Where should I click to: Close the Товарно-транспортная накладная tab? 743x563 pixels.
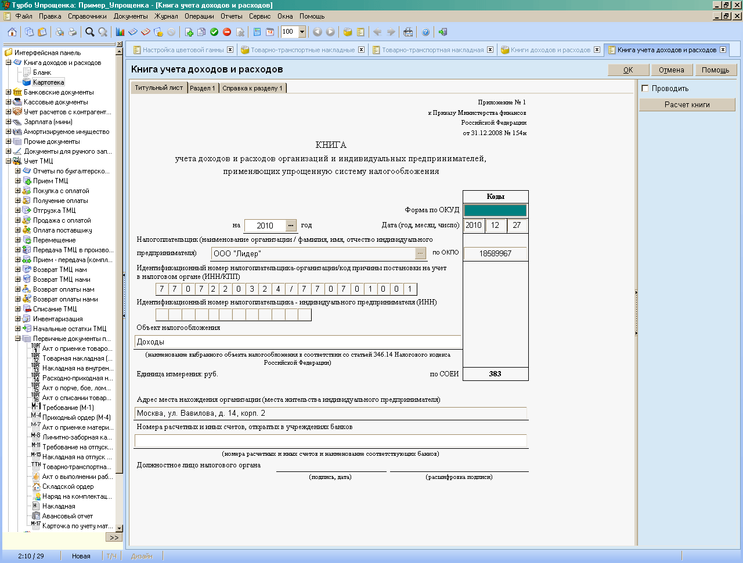click(490, 50)
